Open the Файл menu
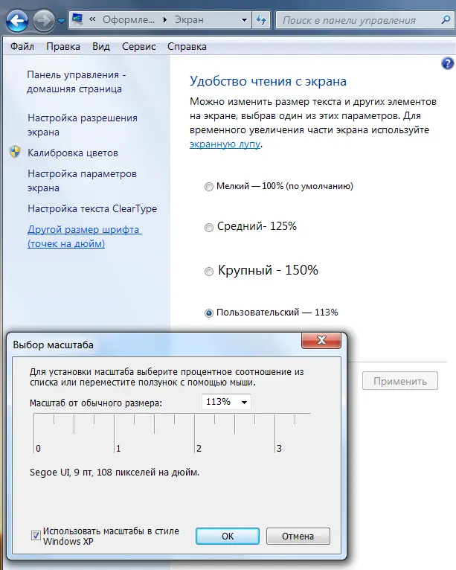The width and height of the screenshot is (456, 570). (x=22, y=47)
